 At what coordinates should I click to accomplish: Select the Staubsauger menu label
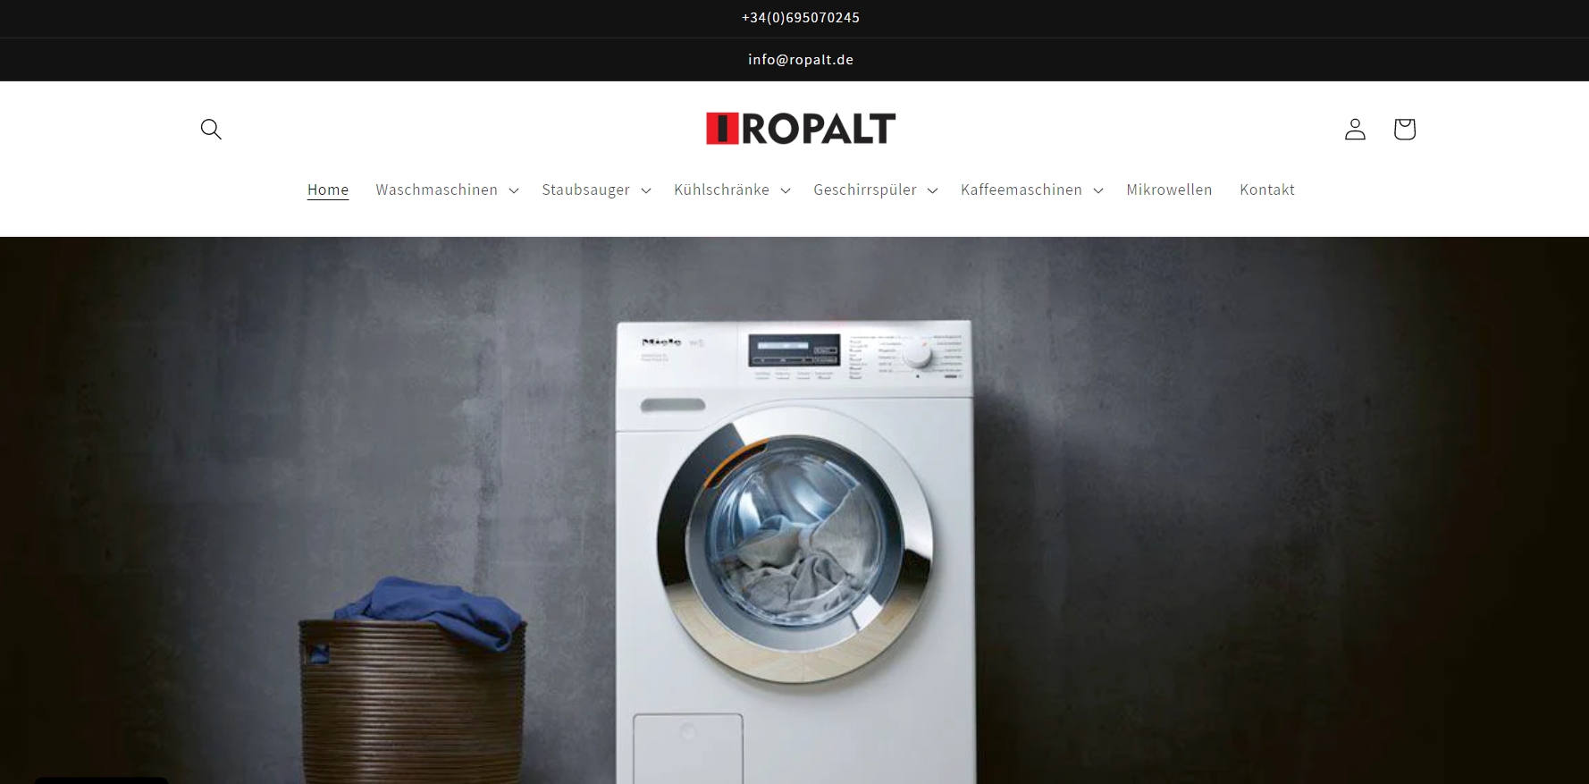tap(586, 190)
